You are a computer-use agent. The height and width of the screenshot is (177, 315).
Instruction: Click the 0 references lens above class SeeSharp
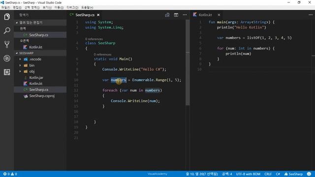tap(94, 39)
